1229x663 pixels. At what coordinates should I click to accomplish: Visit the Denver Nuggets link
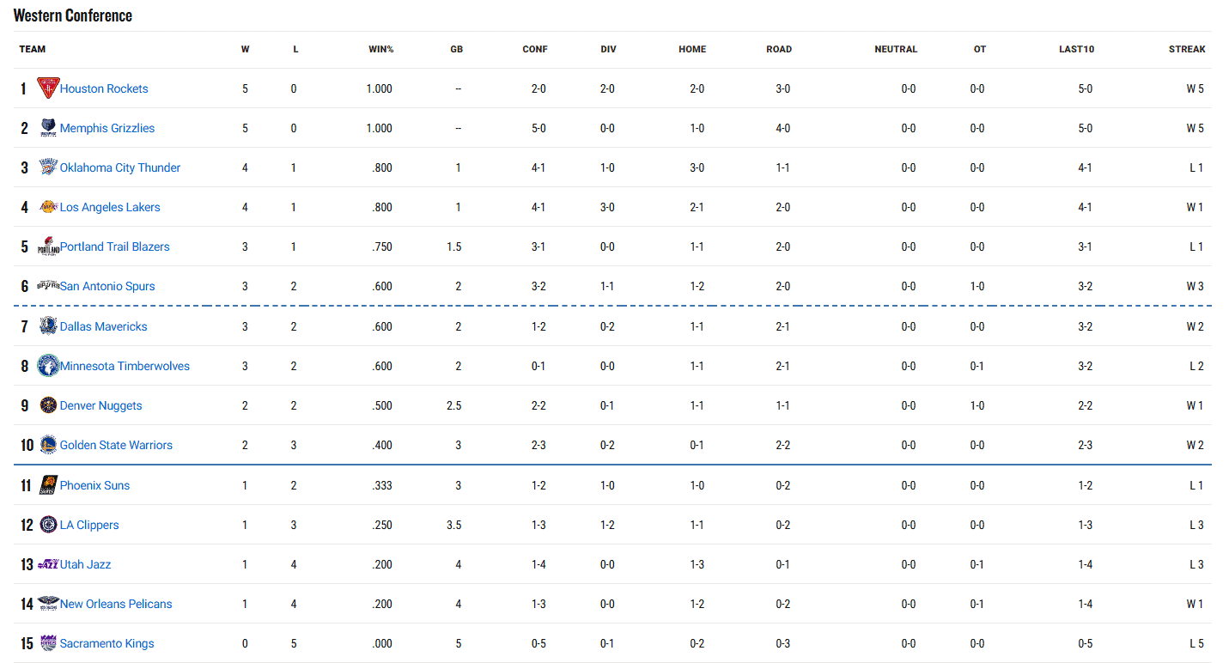[x=101, y=405]
